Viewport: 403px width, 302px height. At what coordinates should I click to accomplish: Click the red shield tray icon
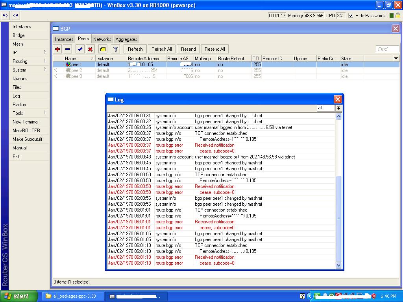click(373, 296)
